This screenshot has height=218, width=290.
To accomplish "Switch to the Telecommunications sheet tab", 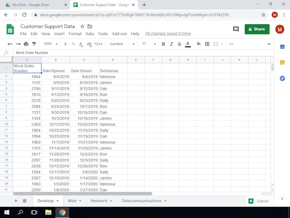I will [x=141, y=201].
